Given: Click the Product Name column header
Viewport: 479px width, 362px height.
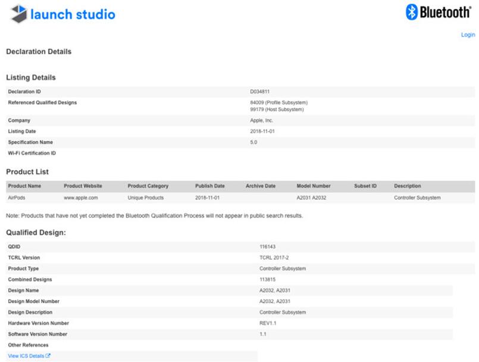Looking at the screenshot, I should (24, 186).
